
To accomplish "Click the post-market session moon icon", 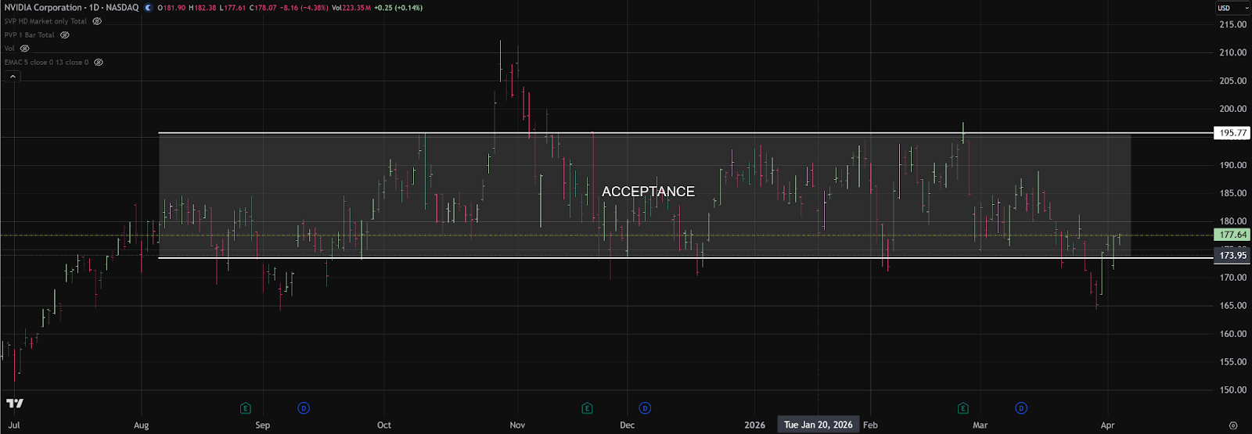I will 149,8.
